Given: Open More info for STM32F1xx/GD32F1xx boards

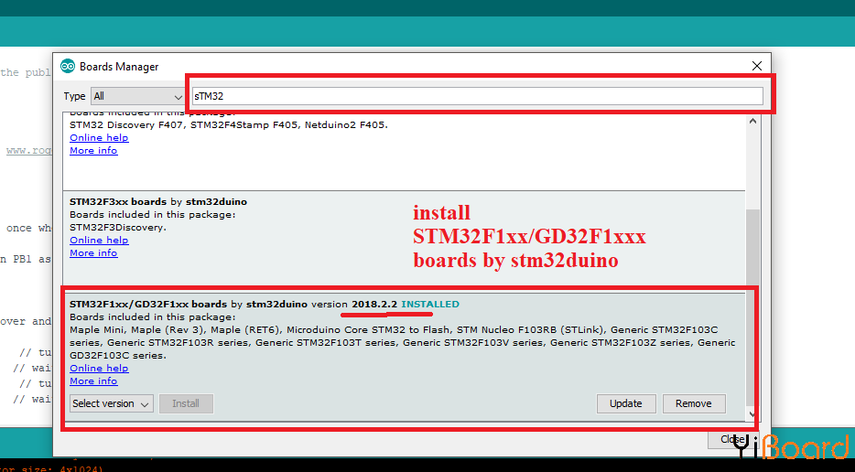Looking at the screenshot, I should 93,381.
